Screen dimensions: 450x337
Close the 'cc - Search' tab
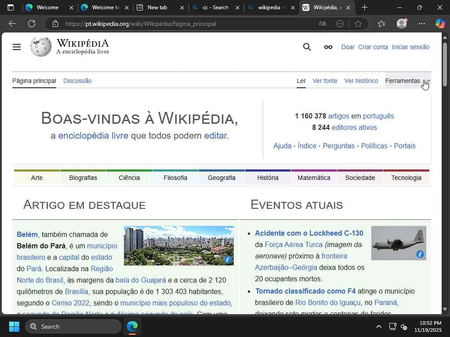coord(237,8)
